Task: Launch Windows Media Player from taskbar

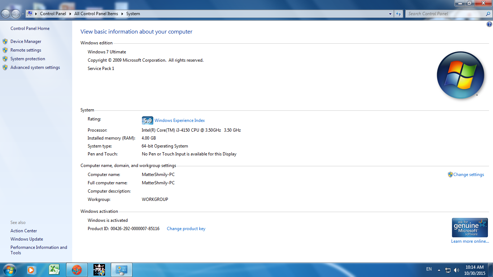Action: pyautogui.click(x=31, y=270)
